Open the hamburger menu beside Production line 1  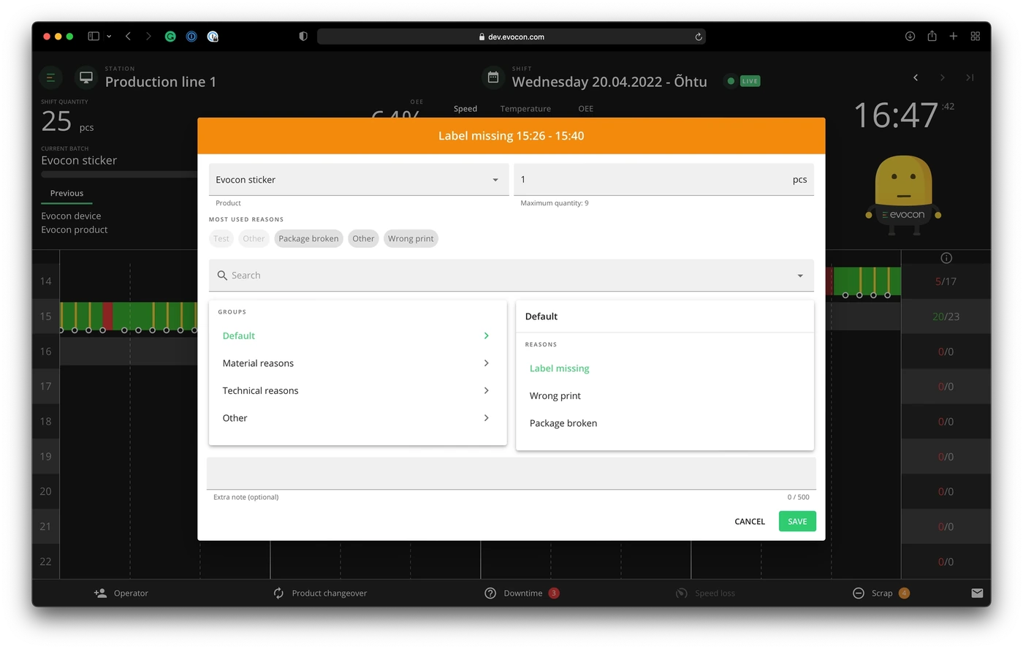click(50, 77)
